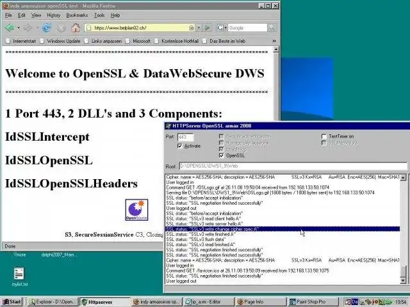
Task: Open the Help menu in Firefox
Action: pyautogui.click(x=115, y=15)
